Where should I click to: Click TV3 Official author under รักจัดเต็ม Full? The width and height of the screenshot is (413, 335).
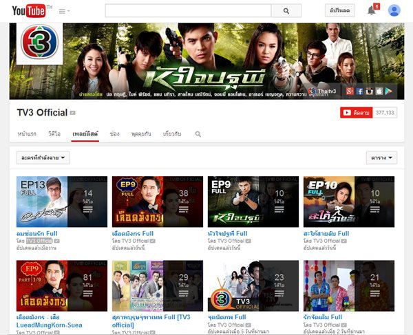point(326,325)
